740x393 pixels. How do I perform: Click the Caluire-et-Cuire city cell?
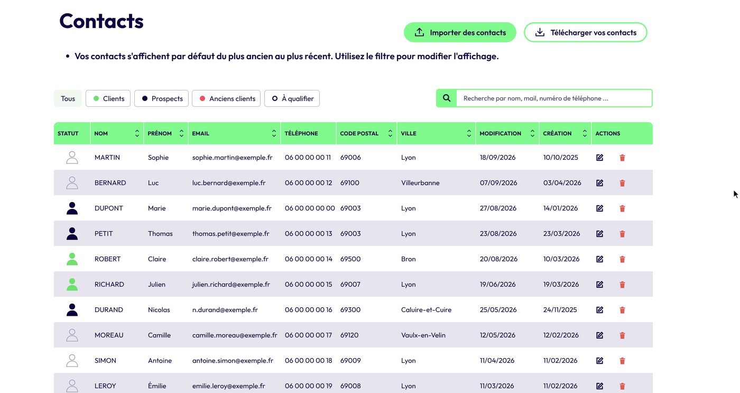click(426, 310)
